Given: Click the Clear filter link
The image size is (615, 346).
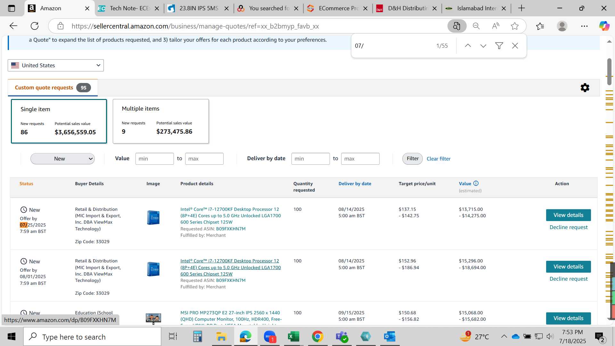Looking at the screenshot, I should [439, 159].
